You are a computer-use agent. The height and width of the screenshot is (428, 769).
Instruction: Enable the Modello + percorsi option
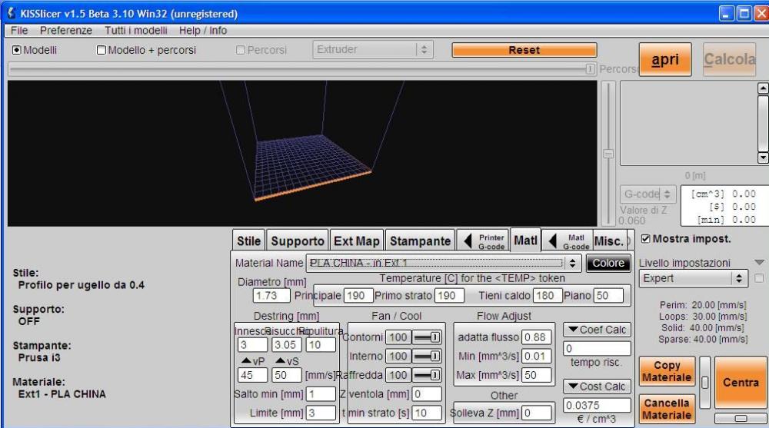(102, 50)
